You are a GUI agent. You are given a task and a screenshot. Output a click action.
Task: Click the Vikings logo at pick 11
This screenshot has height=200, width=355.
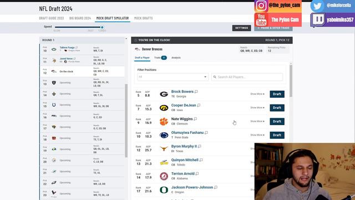[x=54, y=61]
